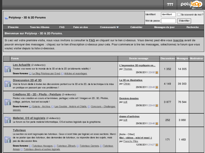Open the Communauté dropdown menu

(x=109, y=27)
